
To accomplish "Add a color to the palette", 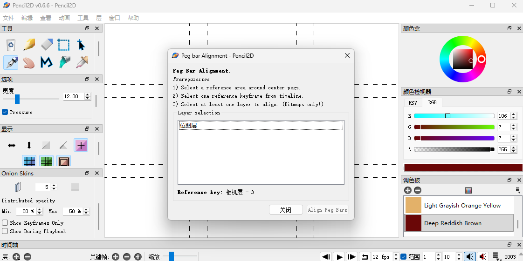I will pyautogui.click(x=407, y=190).
